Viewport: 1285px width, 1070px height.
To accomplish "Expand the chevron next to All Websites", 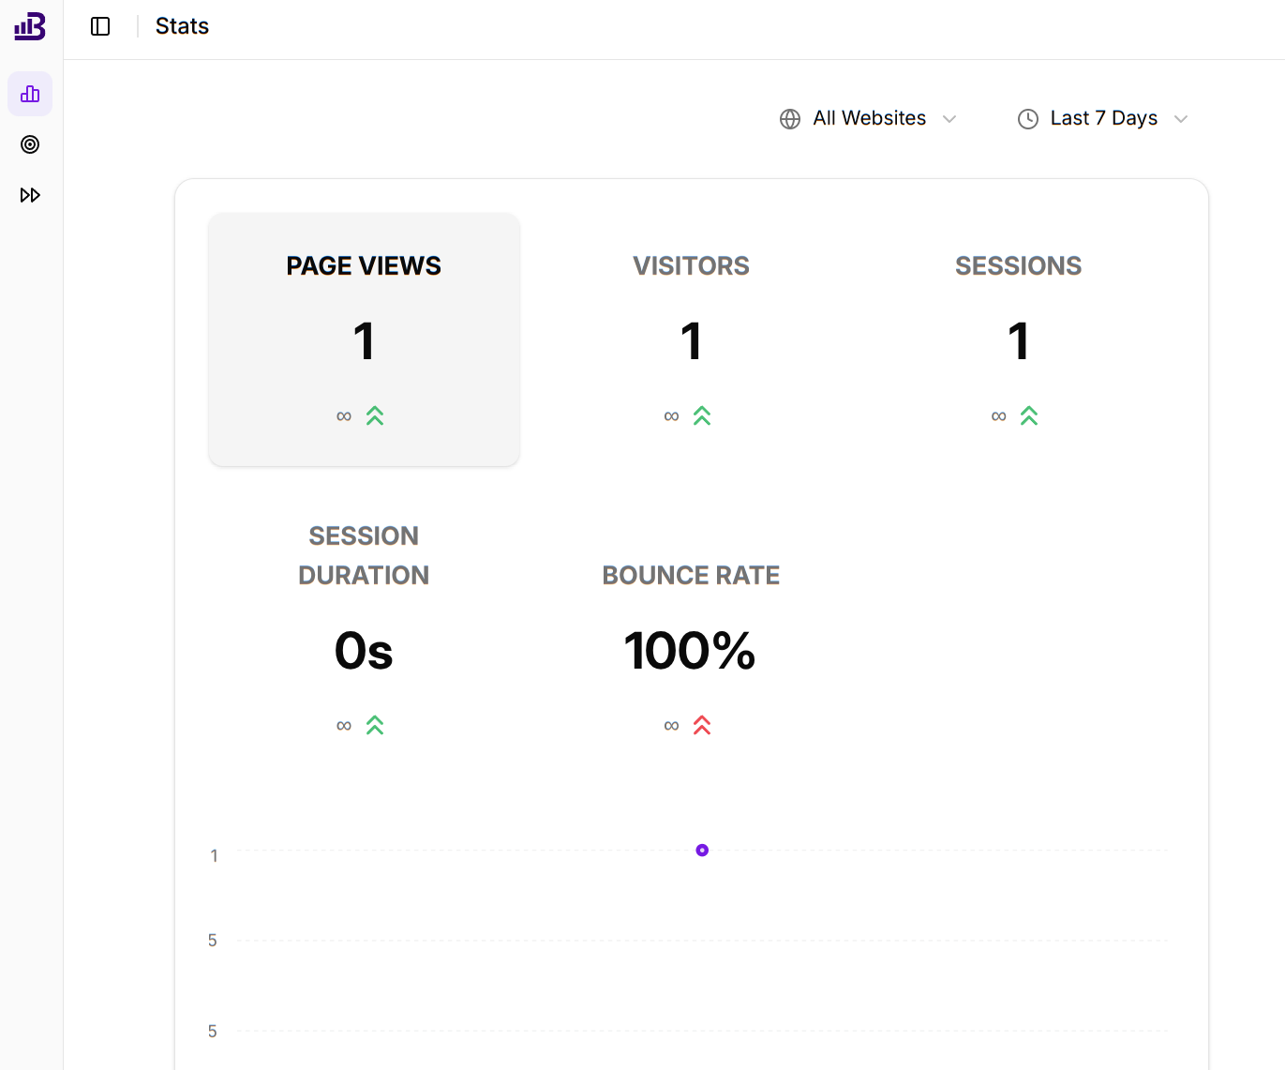I will (x=949, y=119).
